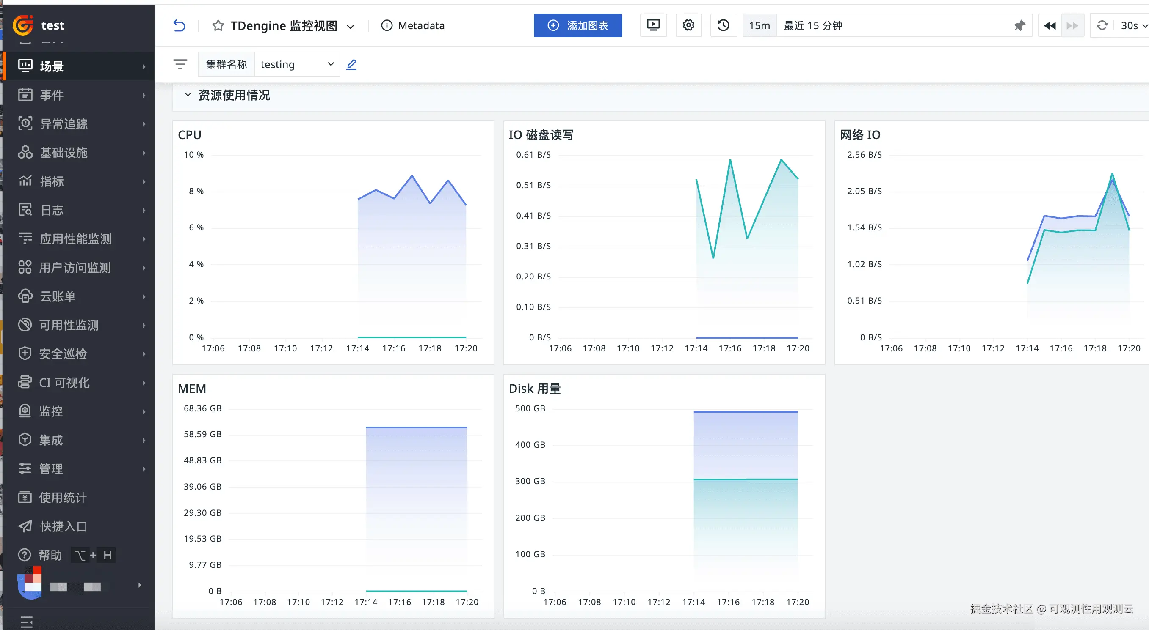Image resolution: width=1149 pixels, height=630 pixels.
Task: Click the 用户访问监测 sidebar icon
Action: (x=25, y=267)
